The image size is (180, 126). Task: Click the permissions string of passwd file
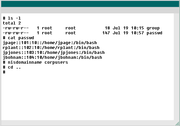click(16, 33)
